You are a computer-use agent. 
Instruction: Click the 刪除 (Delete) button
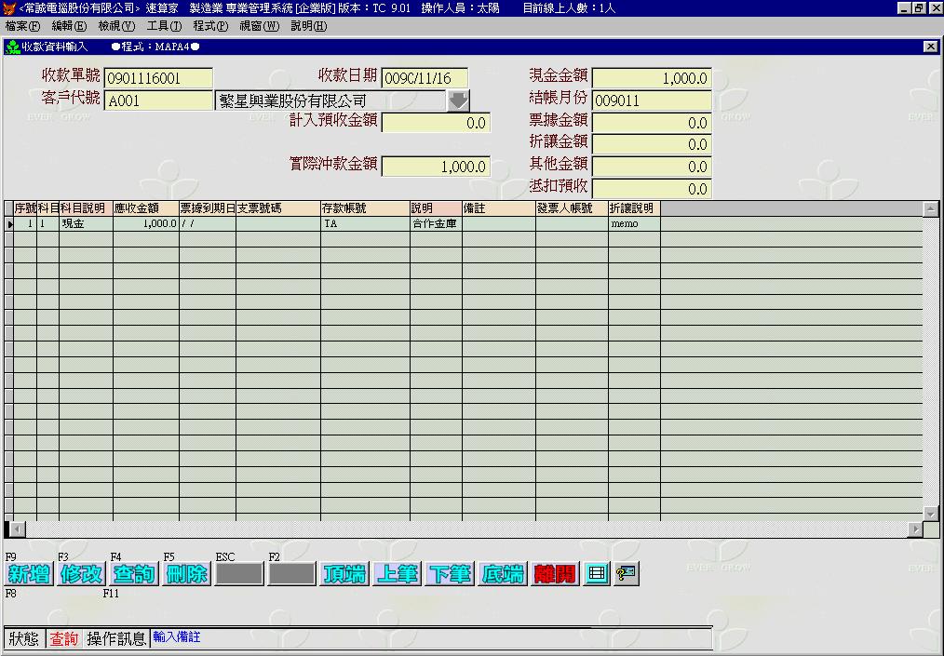tap(186, 574)
